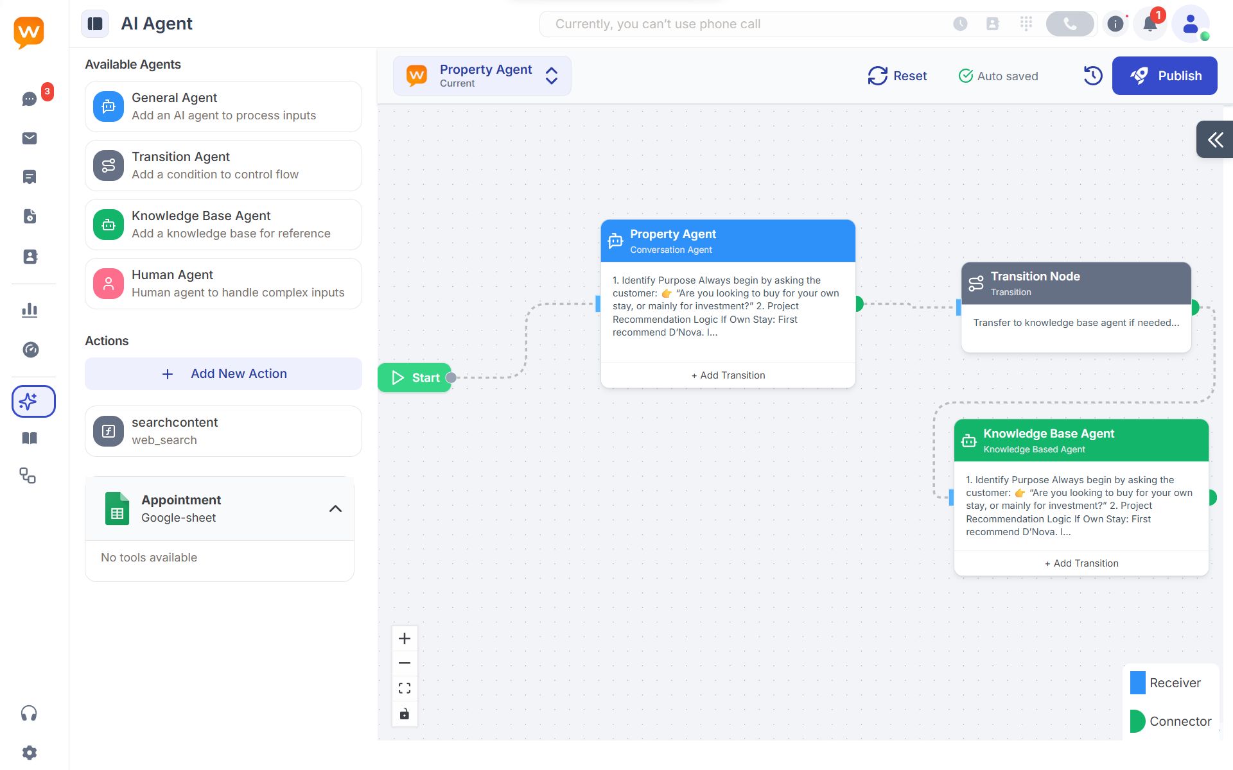Collapse the Appointment Google-sheet section
Viewport: 1233px width, 770px height.
pyautogui.click(x=335, y=509)
